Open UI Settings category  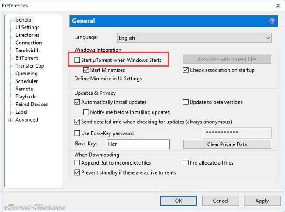(27, 27)
